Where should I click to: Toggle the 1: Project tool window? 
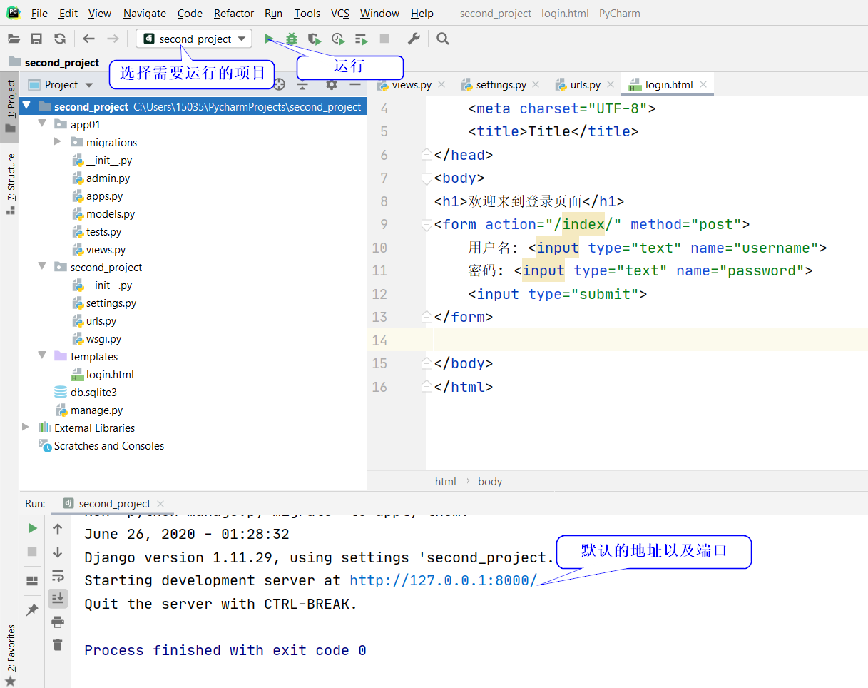tap(10, 106)
